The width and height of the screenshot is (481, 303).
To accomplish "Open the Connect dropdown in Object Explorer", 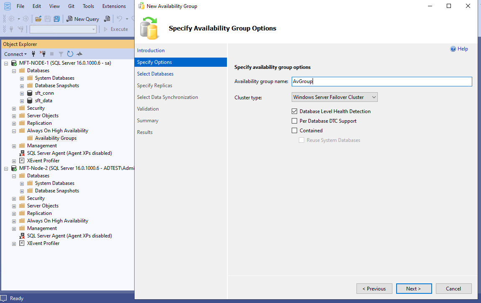I will 15,54.
